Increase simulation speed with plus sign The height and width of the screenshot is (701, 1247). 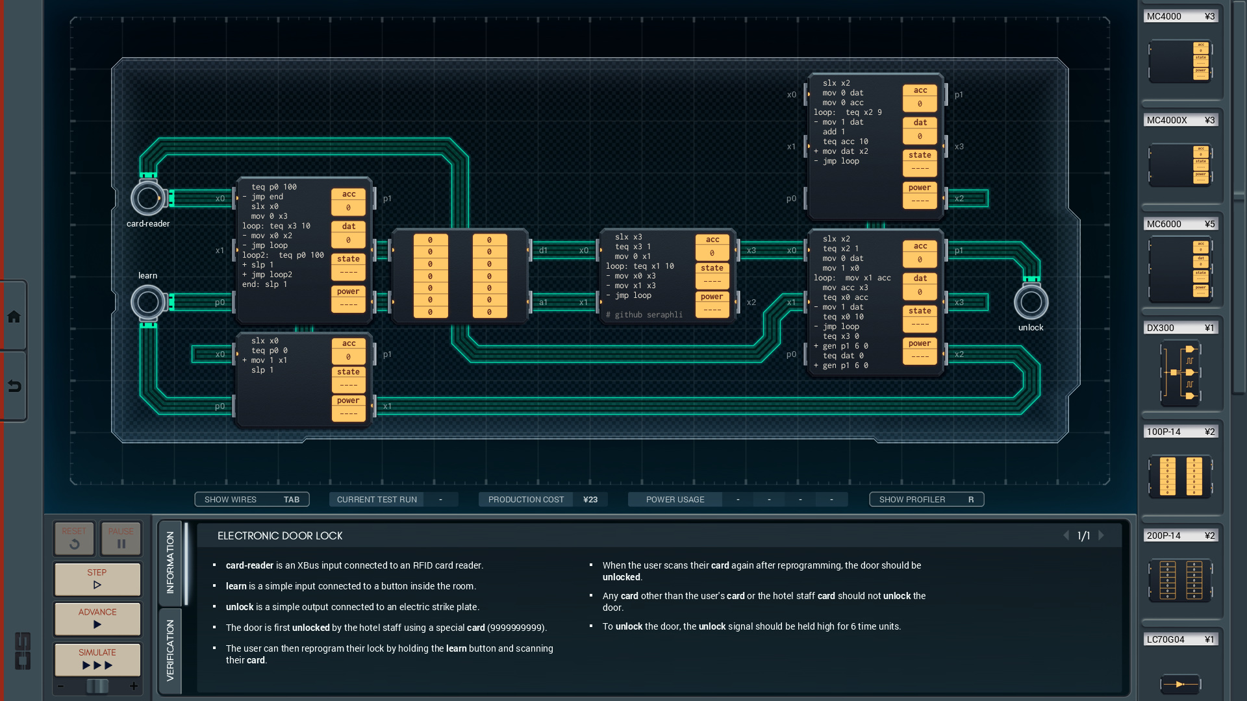[x=134, y=686]
